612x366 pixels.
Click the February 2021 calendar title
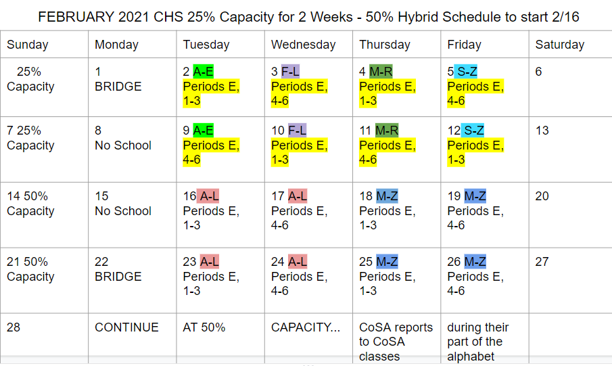(x=308, y=17)
